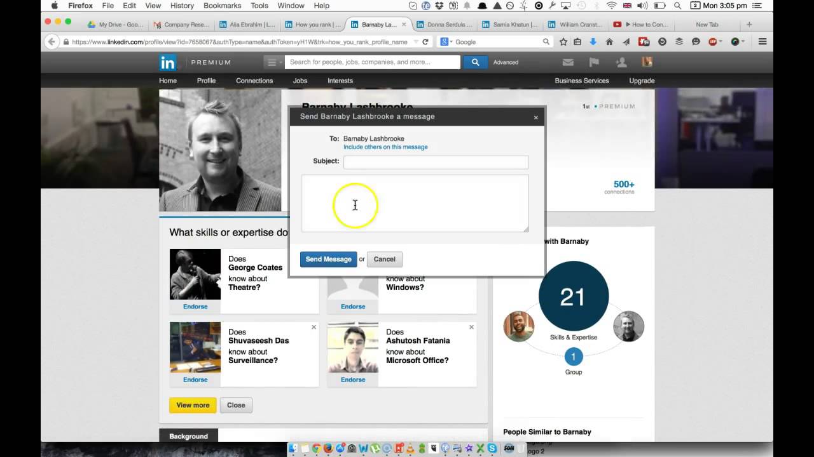Open a new tab with plus button

[749, 25]
